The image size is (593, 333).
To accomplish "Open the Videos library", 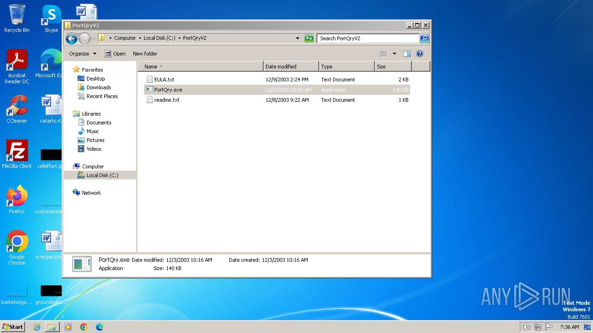I will coord(94,149).
